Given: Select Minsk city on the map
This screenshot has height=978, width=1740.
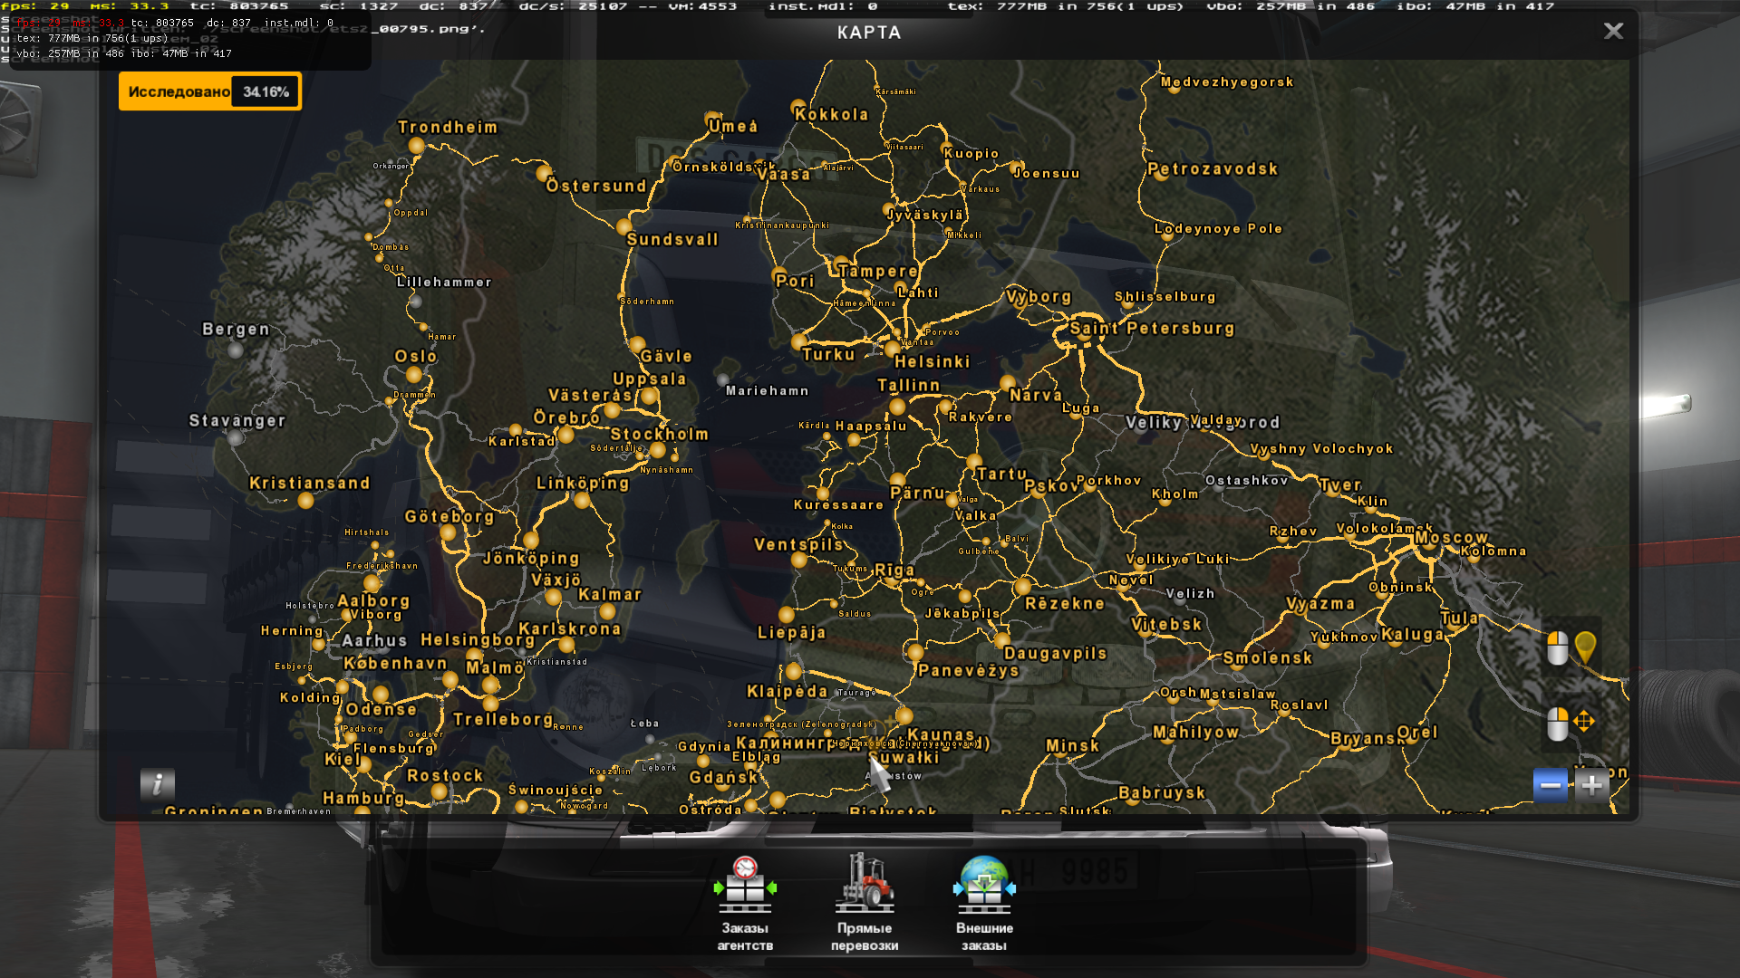Looking at the screenshot, I should 1058,757.
